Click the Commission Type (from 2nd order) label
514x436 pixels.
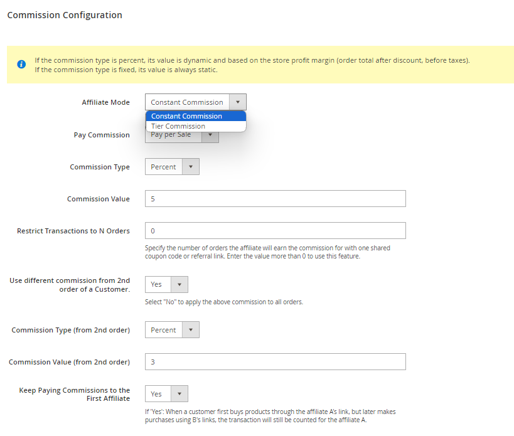(71, 330)
